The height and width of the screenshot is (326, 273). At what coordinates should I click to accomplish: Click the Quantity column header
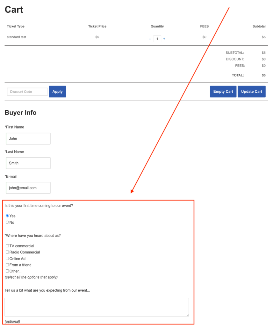click(157, 26)
